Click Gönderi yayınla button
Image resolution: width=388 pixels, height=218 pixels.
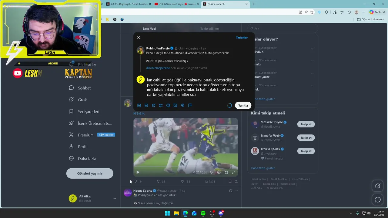pos(90,173)
